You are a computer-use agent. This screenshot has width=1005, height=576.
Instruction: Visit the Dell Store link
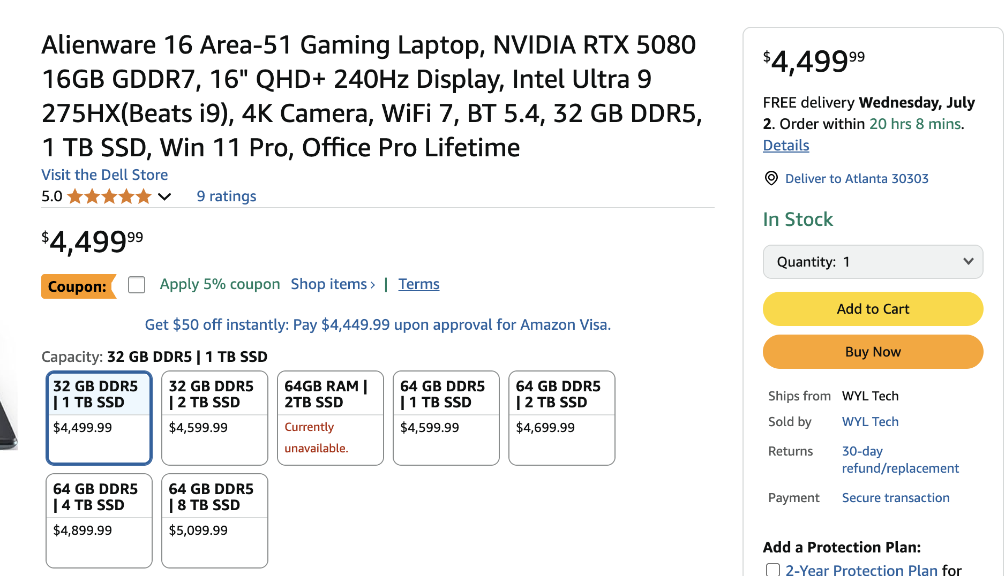pyautogui.click(x=104, y=175)
